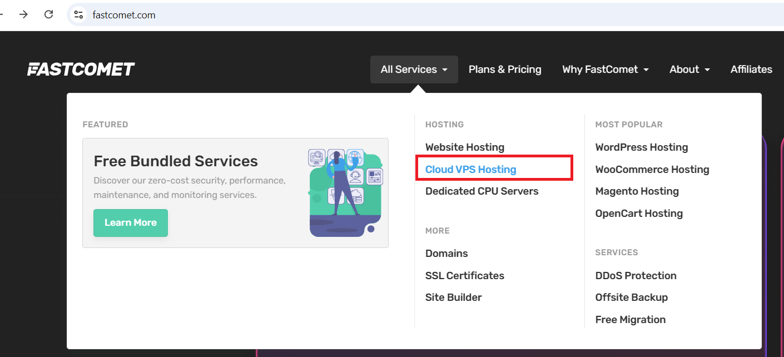Viewport: 784px width, 357px height.
Task: Open SSL Certificates link
Action: point(465,276)
